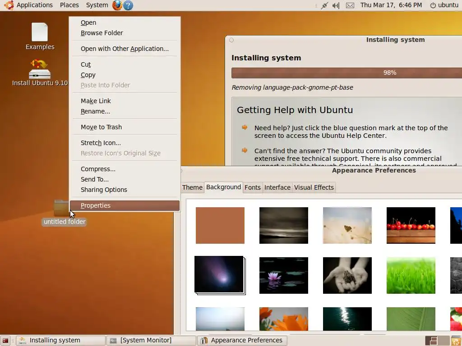The height and width of the screenshot is (346, 462).
Task: Choose Stretch Icon... menu entry
Action: click(125, 143)
